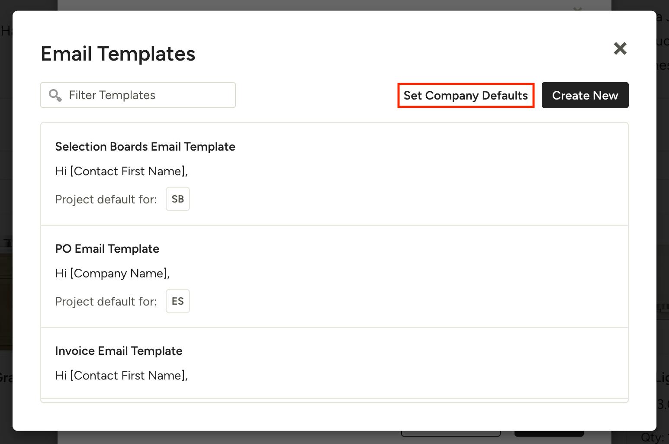Click the partially hidden white outlined button below dialog

pyautogui.click(x=450, y=433)
